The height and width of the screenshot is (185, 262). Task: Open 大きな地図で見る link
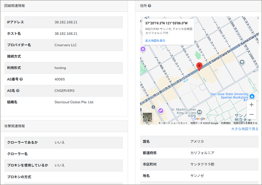coord(245,129)
